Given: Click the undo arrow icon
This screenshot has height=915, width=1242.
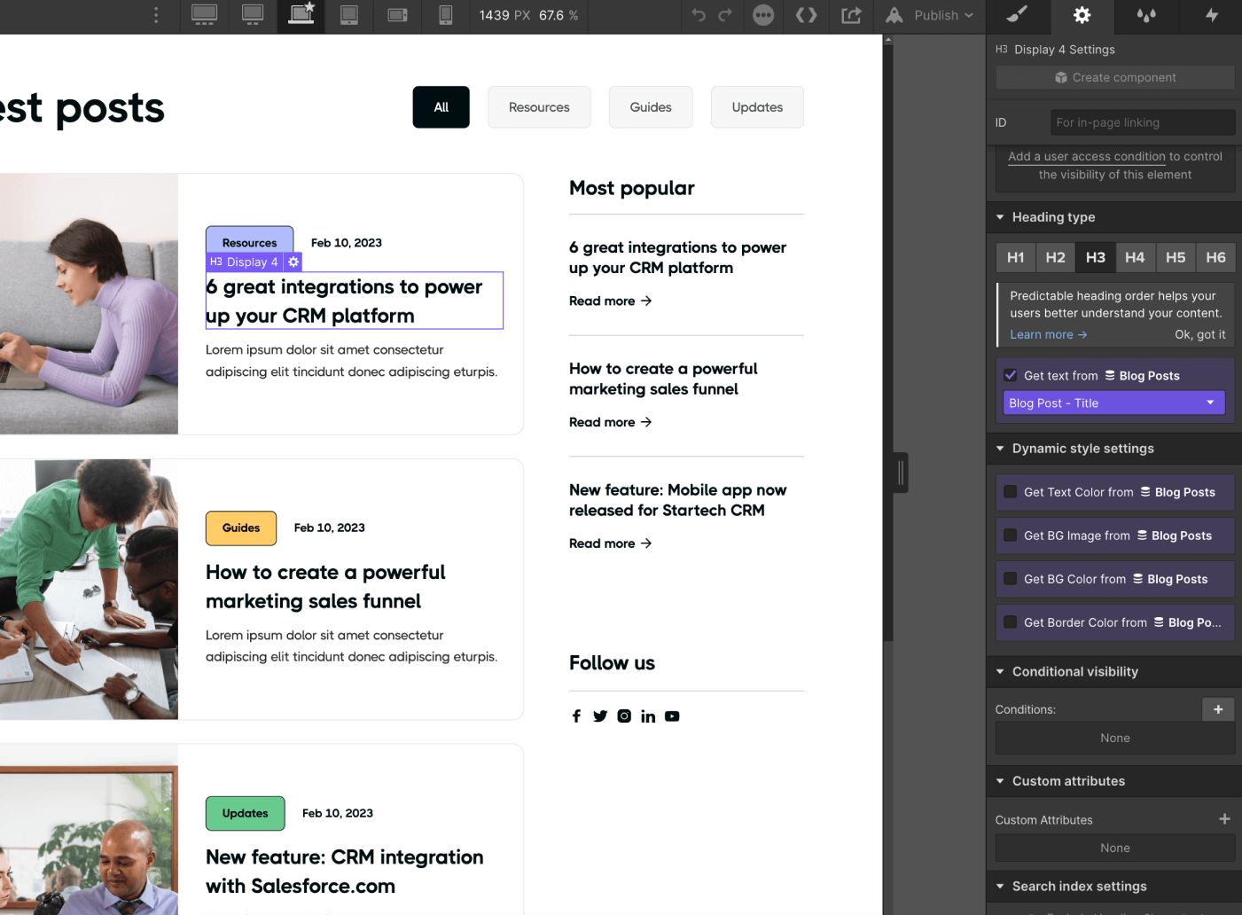Looking at the screenshot, I should point(698,16).
